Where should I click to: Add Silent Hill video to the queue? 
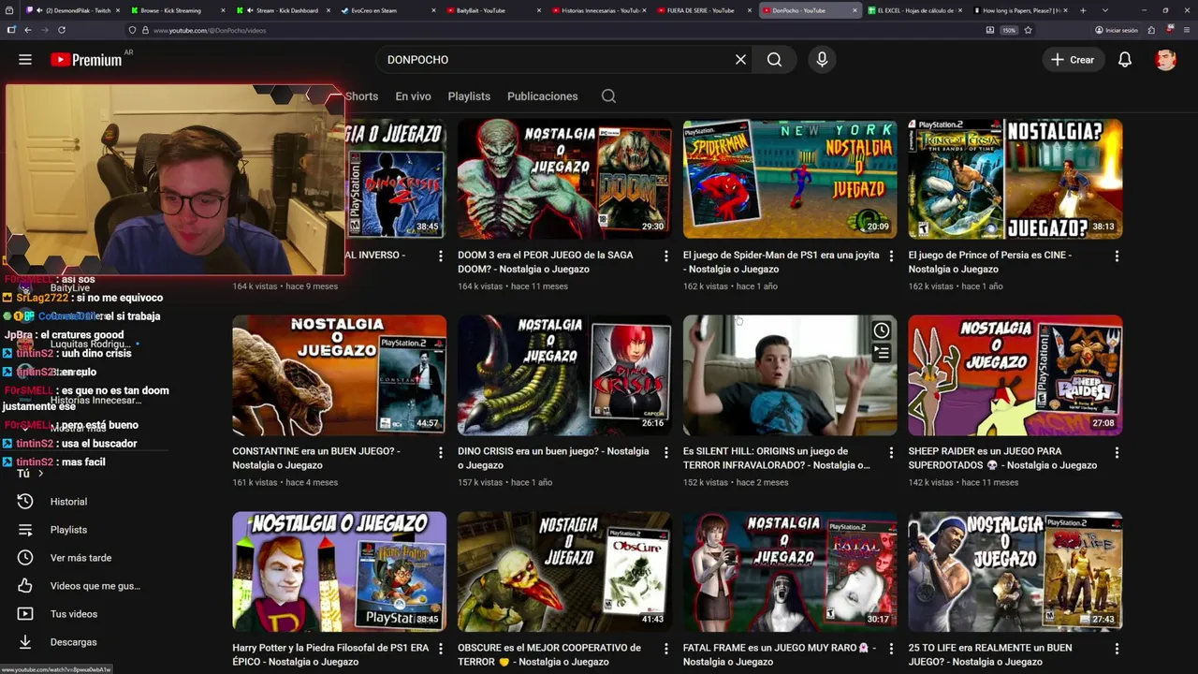pos(881,353)
